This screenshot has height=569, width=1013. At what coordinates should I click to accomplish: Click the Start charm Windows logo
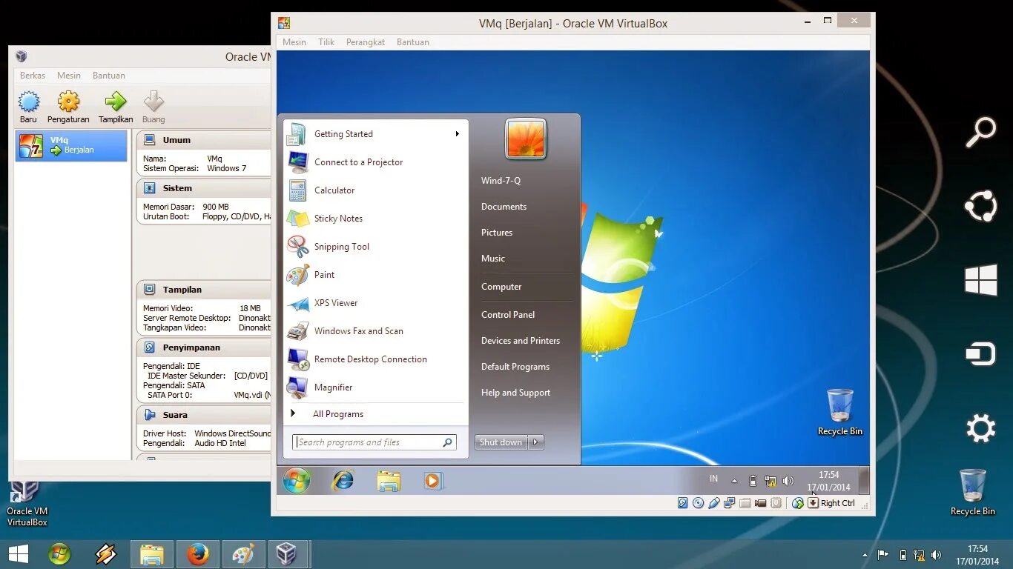click(980, 281)
